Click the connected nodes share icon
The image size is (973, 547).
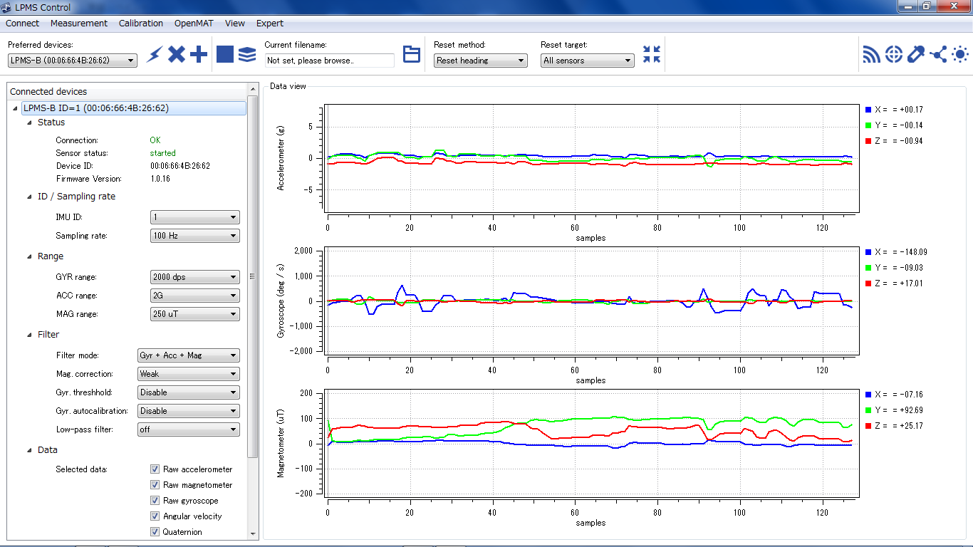(938, 54)
